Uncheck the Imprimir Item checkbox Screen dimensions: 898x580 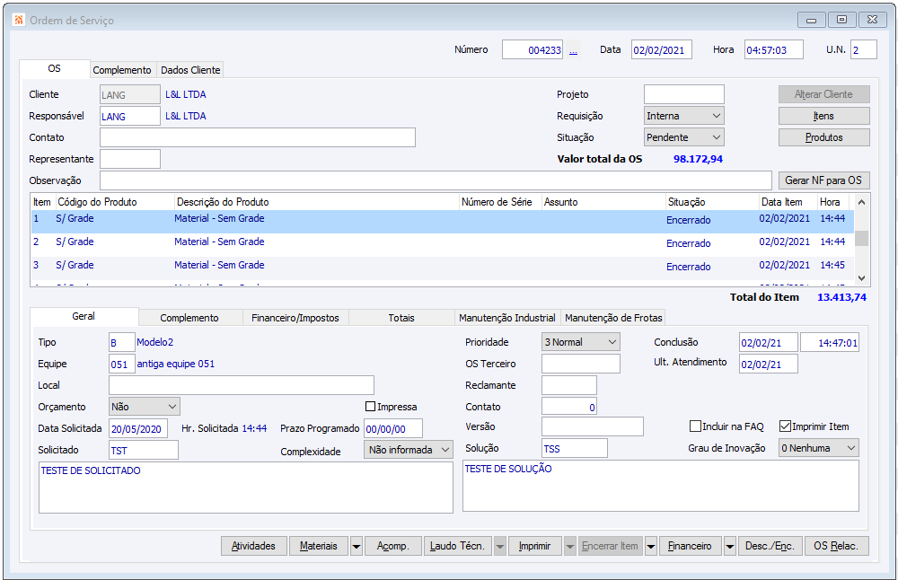tap(785, 426)
